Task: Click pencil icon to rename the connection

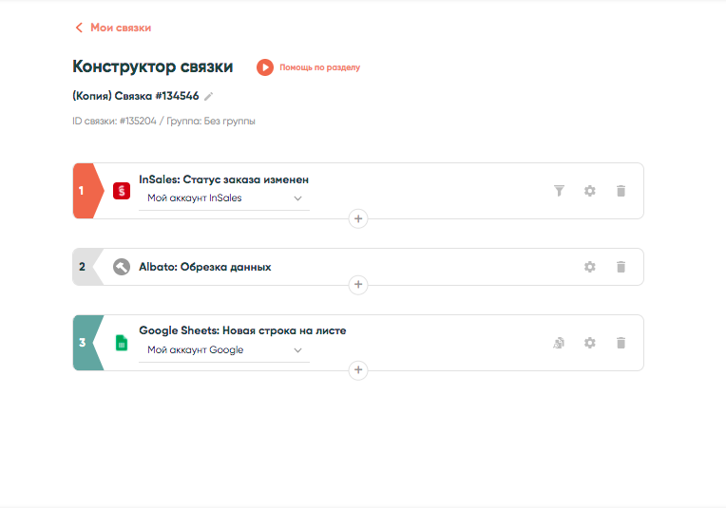Action: tap(209, 96)
